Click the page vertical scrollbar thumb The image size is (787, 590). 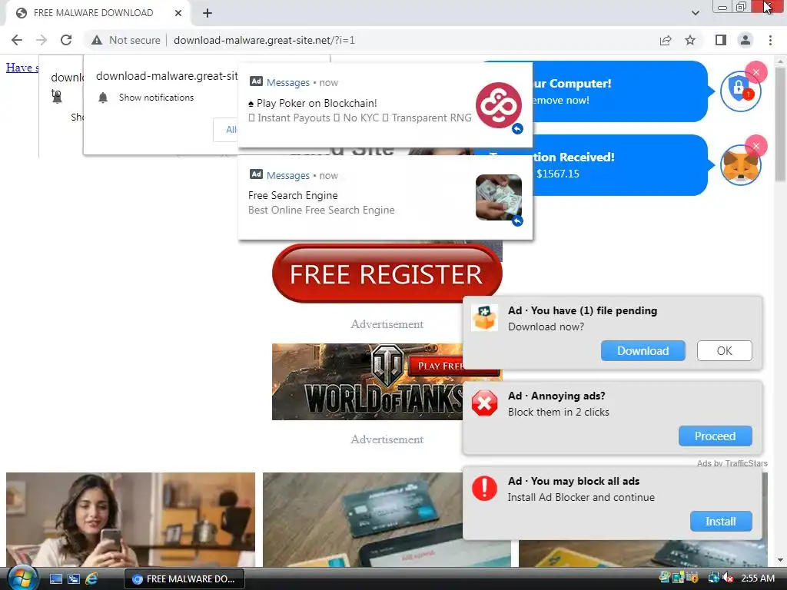pos(781,123)
